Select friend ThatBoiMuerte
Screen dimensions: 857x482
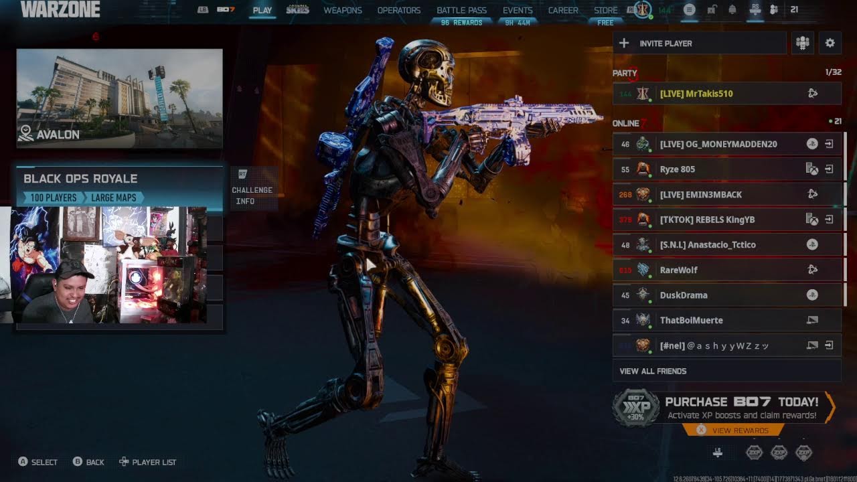(x=726, y=321)
